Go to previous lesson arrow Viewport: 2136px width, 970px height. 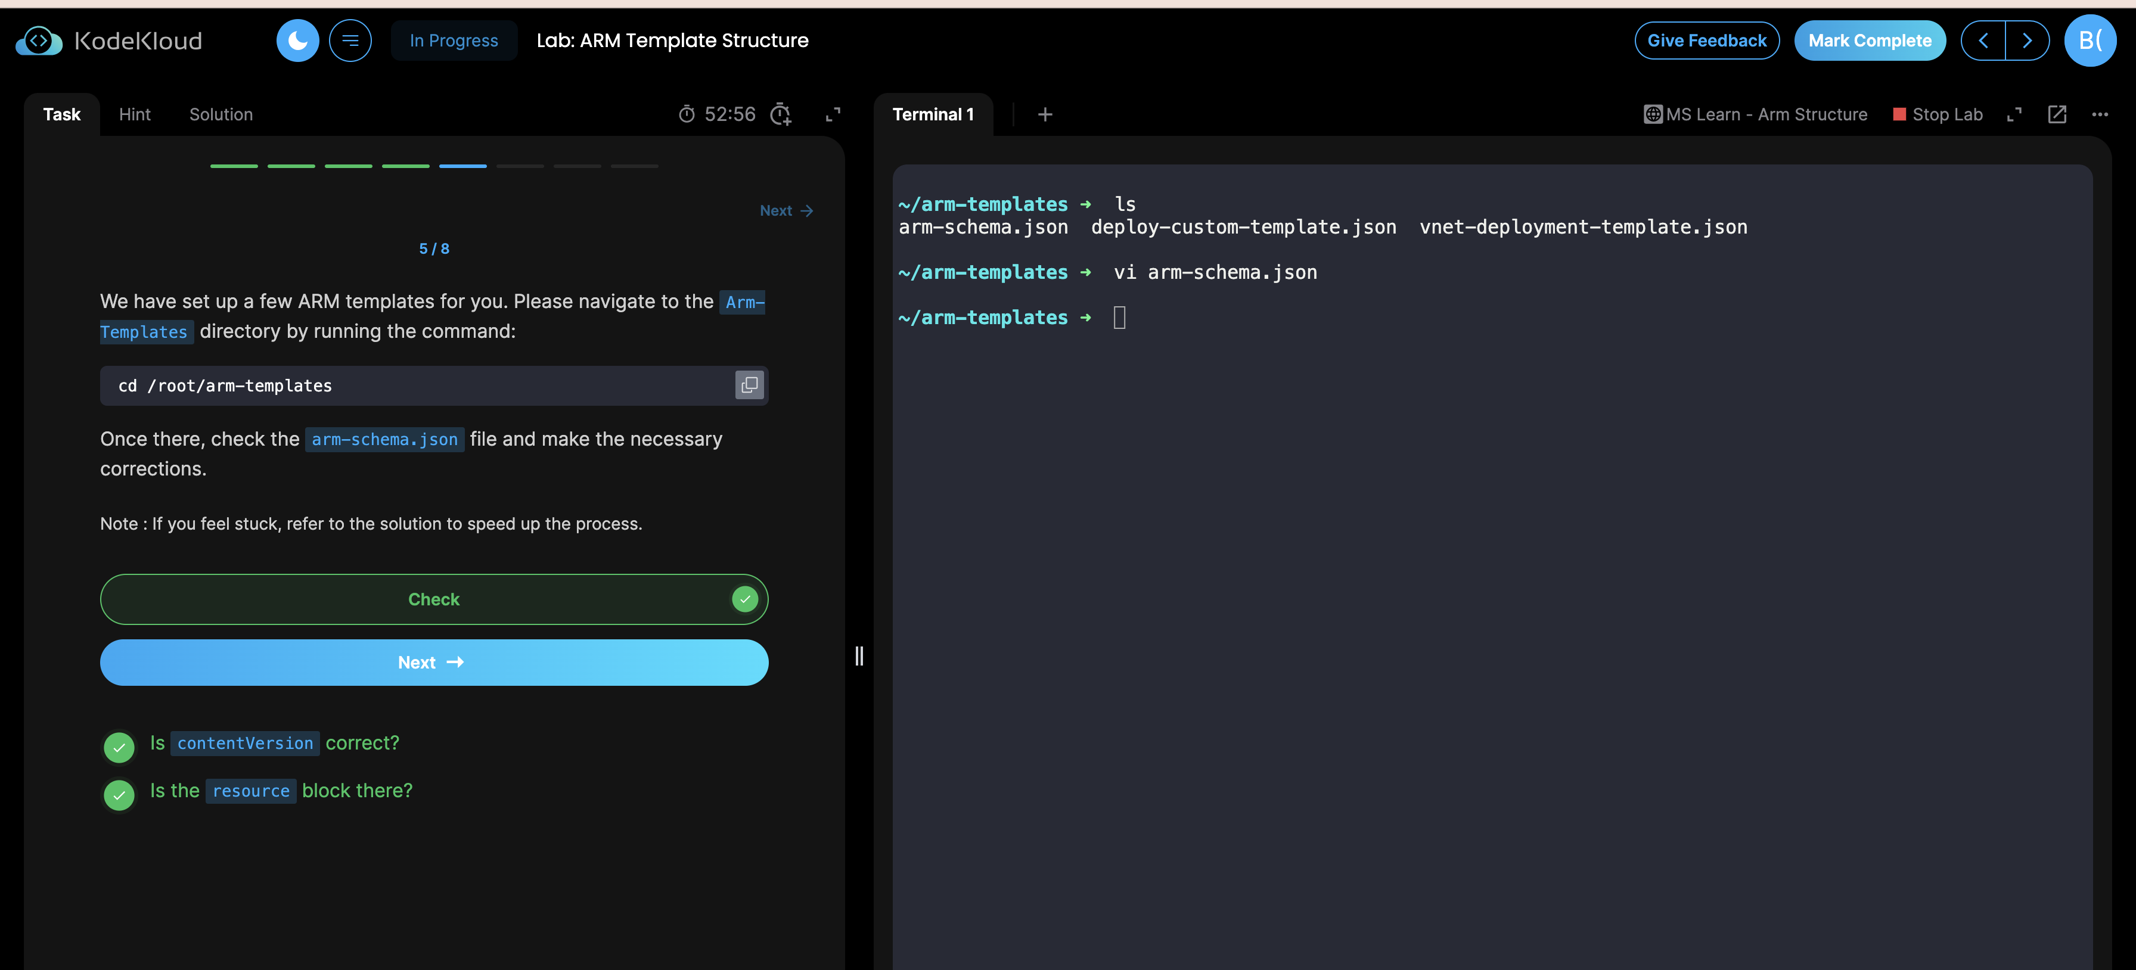1983,41
